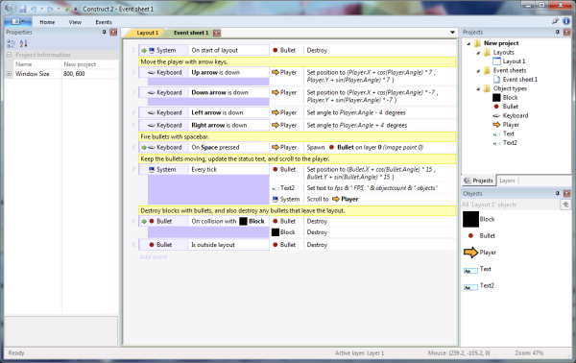The image size is (576, 363).
Task: Switch to the Layout 1 tab
Action: [147, 33]
